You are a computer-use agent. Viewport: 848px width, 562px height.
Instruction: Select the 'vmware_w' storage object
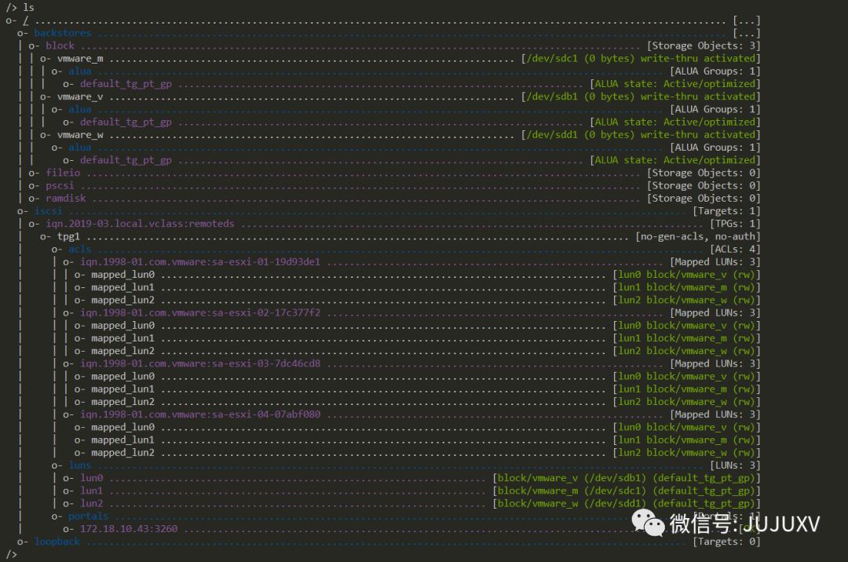tap(80, 134)
